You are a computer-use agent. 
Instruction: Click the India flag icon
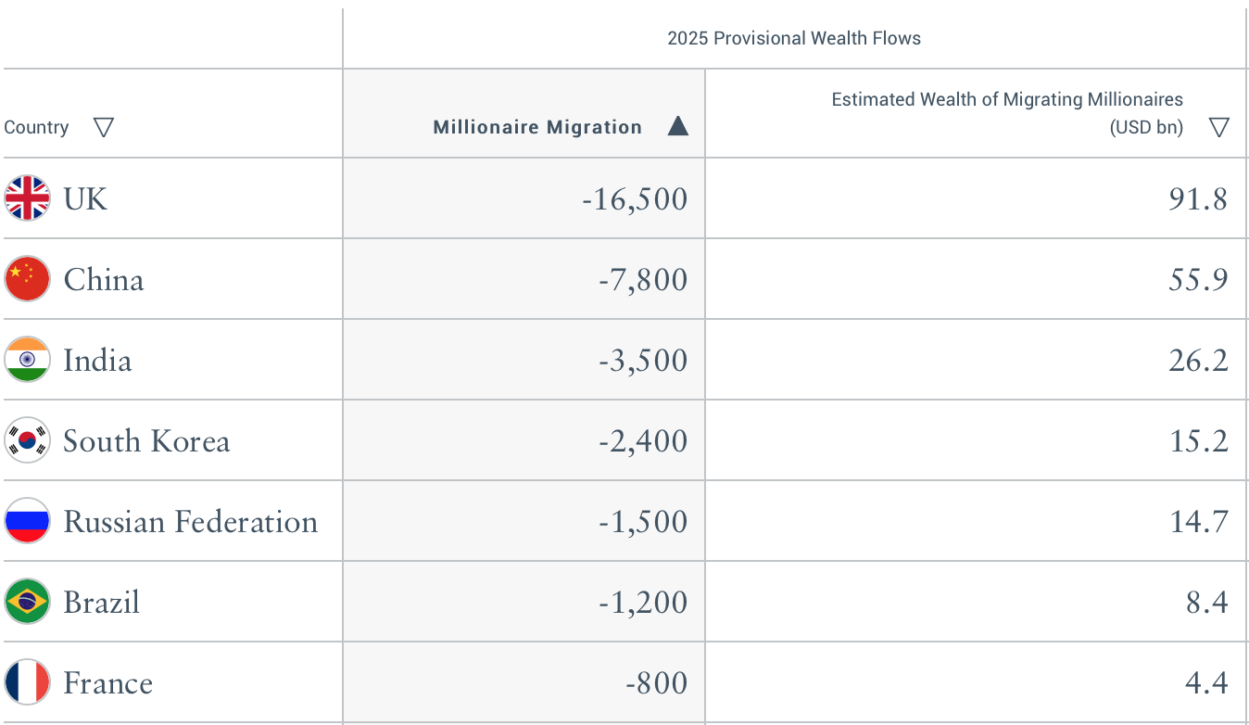click(27, 360)
